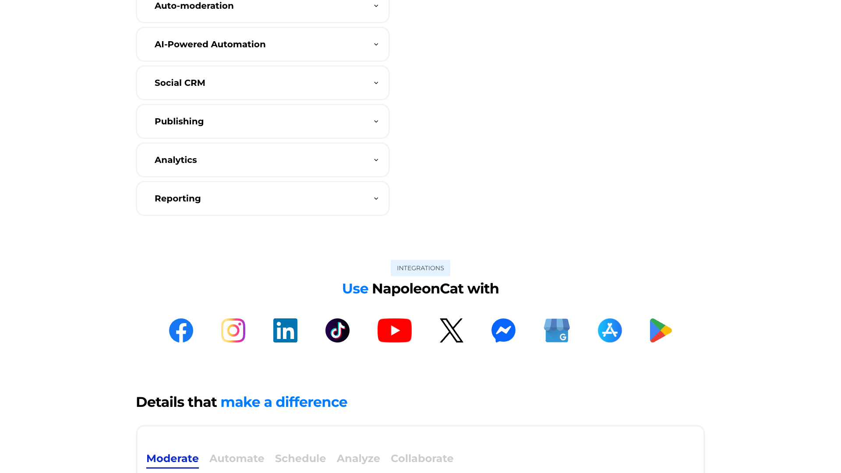Expand the Publishing section
The width and height of the screenshot is (841, 473).
pyautogui.click(x=262, y=121)
